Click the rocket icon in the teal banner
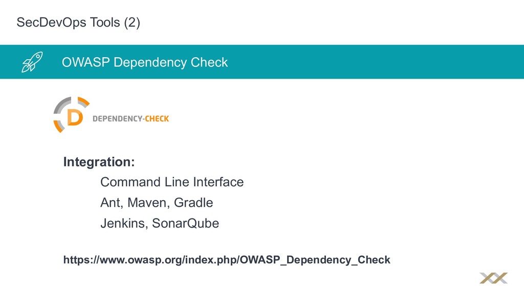 coord(32,62)
